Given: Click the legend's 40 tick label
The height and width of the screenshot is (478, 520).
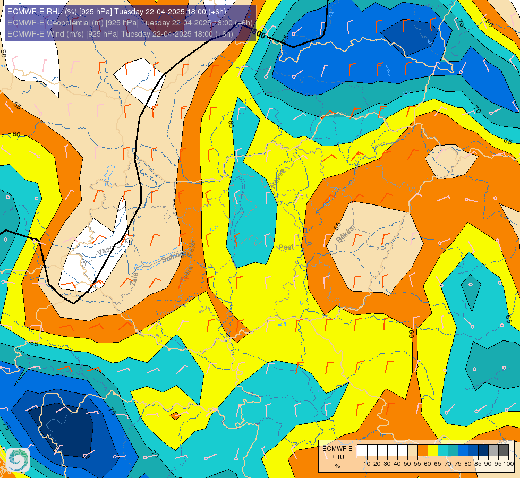Looking at the screenshot, I should 397,464.
